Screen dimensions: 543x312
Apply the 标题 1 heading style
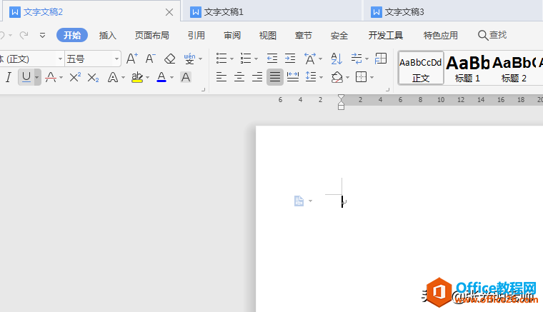click(467, 69)
